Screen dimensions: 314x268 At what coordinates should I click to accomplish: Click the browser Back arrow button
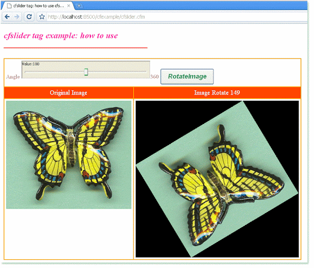coord(7,17)
